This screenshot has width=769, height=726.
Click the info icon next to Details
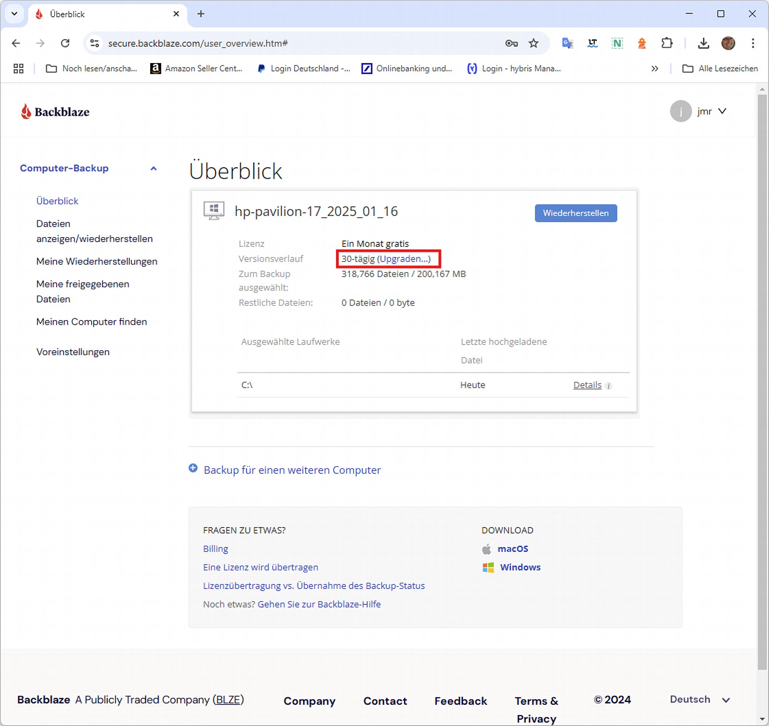(608, 385)
